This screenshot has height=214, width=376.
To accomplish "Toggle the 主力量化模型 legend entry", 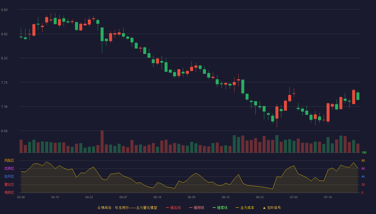I will tap(127, 208).
